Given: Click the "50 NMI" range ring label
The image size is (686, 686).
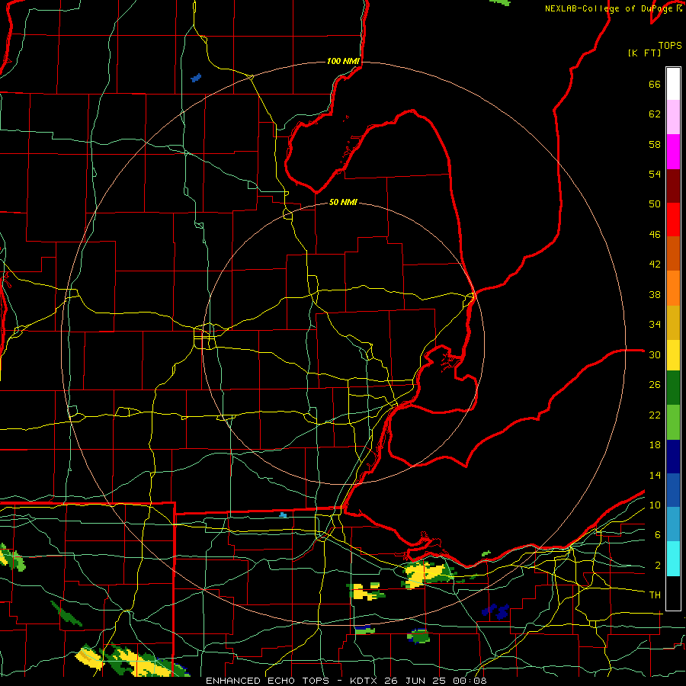Looking at the screenshot, I should tap(343, 202).
